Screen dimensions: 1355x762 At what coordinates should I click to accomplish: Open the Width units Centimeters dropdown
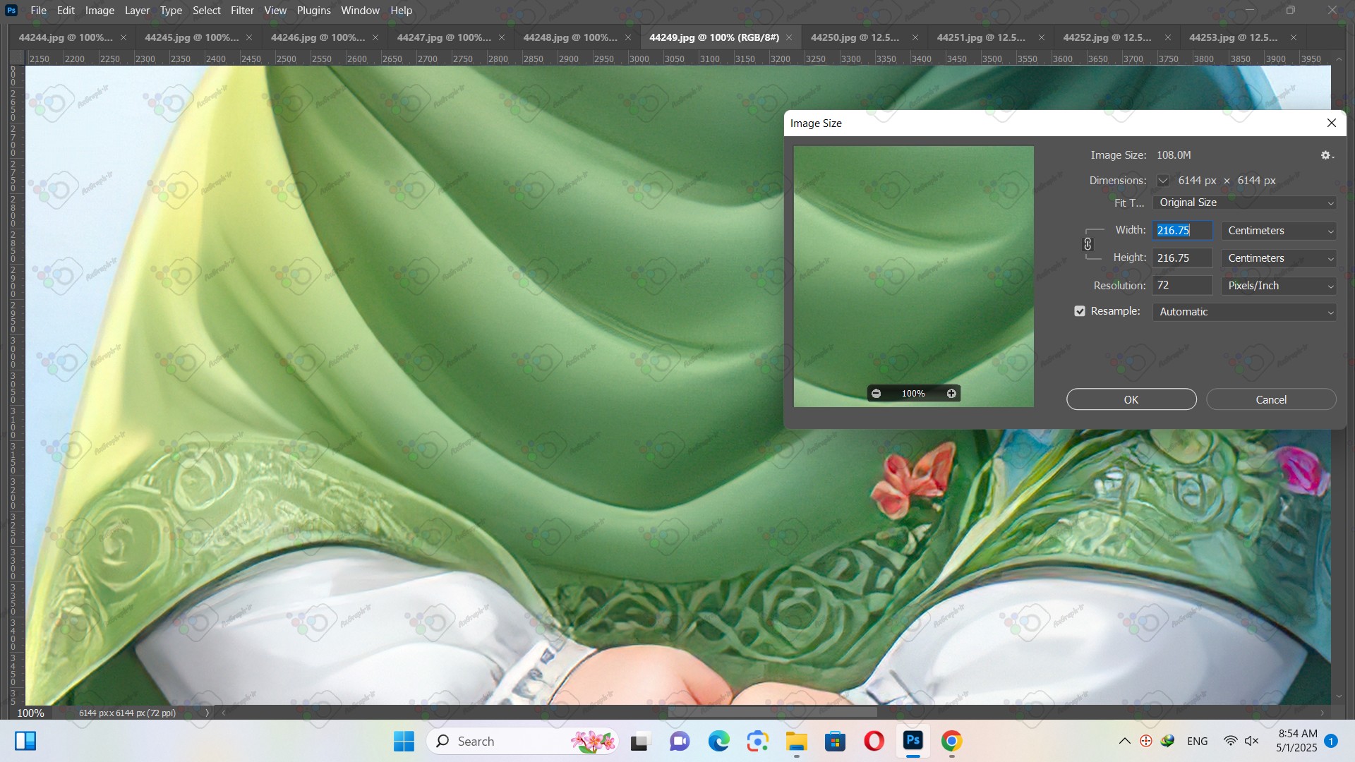(x=1279, y=231)
